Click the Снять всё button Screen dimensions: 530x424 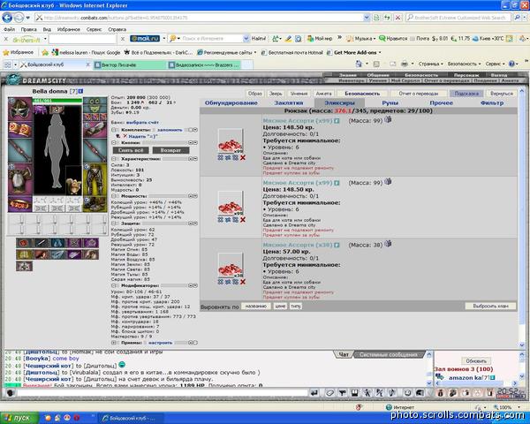point(131,150)
